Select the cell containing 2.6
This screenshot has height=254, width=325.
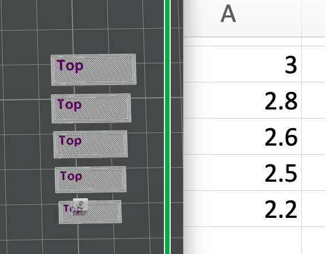242,136
